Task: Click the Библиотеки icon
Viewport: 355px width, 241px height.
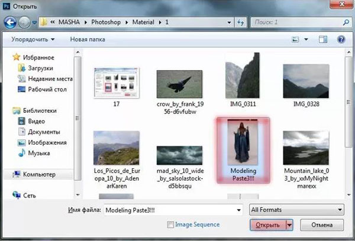Action: pos(17,110)
